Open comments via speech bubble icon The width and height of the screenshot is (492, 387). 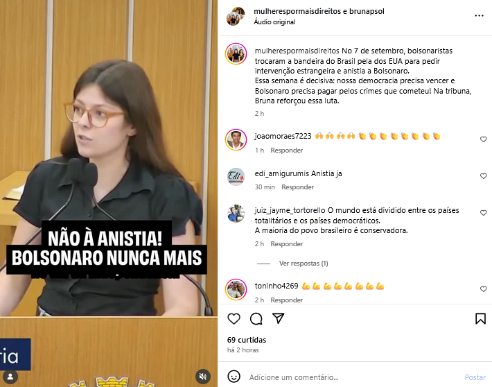256,318
